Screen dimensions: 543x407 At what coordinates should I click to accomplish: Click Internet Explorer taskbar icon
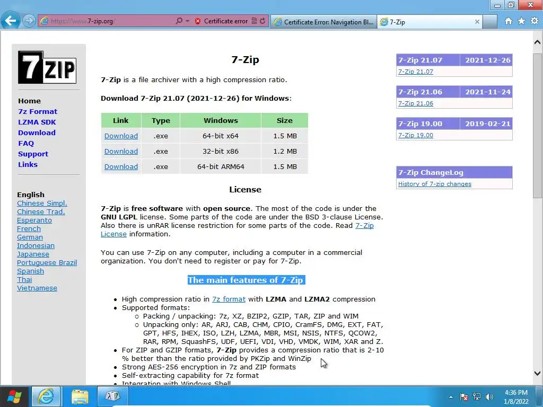[x=46, y=396]
